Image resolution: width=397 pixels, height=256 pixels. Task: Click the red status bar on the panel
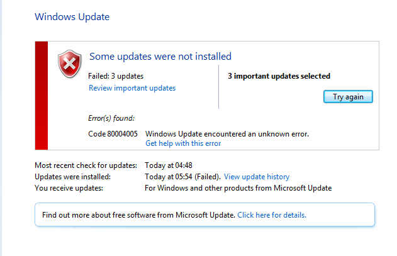coord(42,96)
